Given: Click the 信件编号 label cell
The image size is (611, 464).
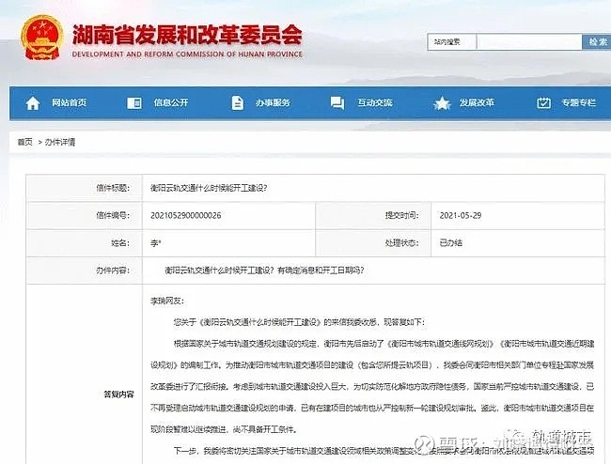Looking at the screenshot, I should [85, 215].
